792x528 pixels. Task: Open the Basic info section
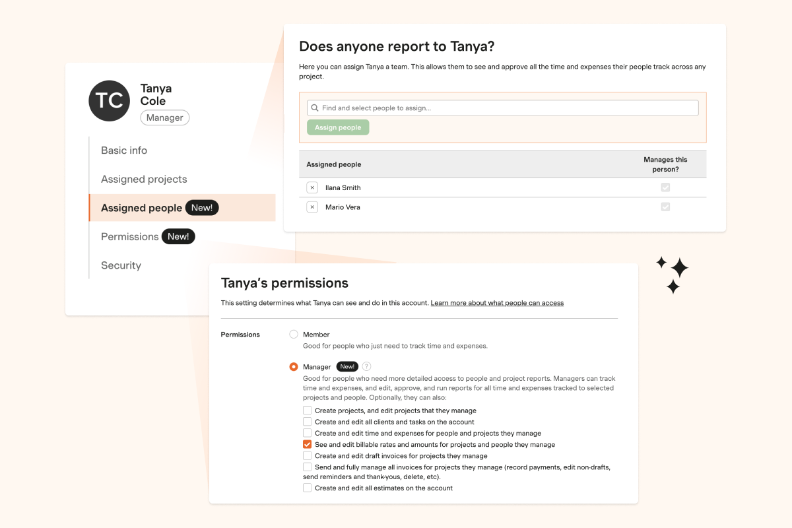coord(124,150)
